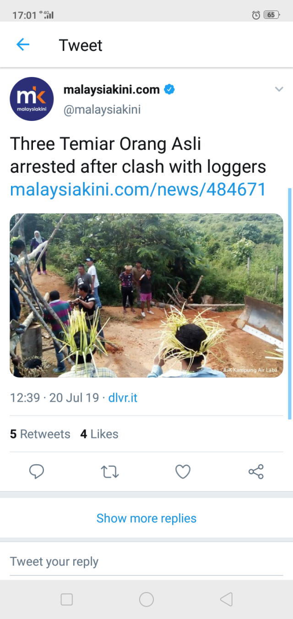Like the tweet with heart icon

pyautogui.click(x=183, y=471)
